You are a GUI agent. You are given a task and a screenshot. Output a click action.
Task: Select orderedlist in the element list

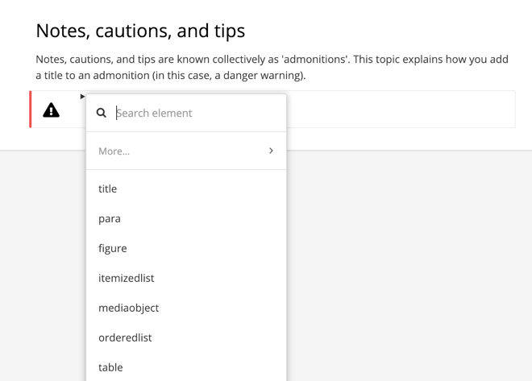pos(125,338)
